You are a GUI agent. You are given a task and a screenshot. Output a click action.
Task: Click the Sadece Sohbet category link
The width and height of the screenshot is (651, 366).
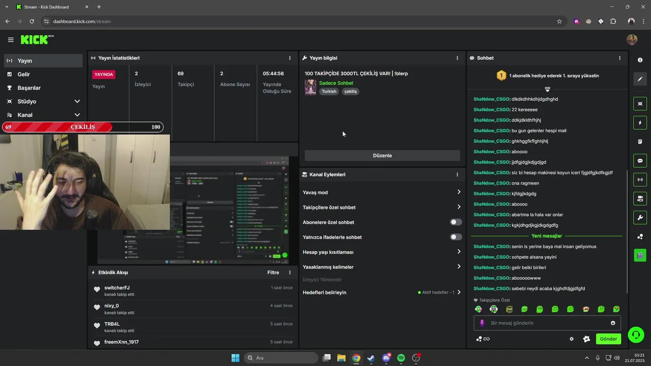tap(336, 83)
